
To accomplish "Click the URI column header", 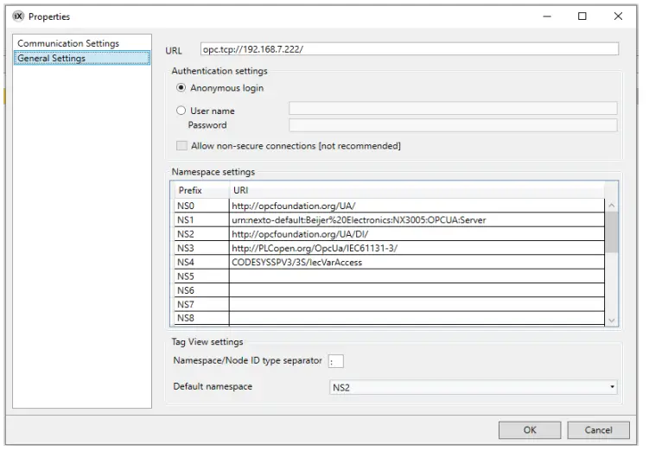I will click(417, 190).
